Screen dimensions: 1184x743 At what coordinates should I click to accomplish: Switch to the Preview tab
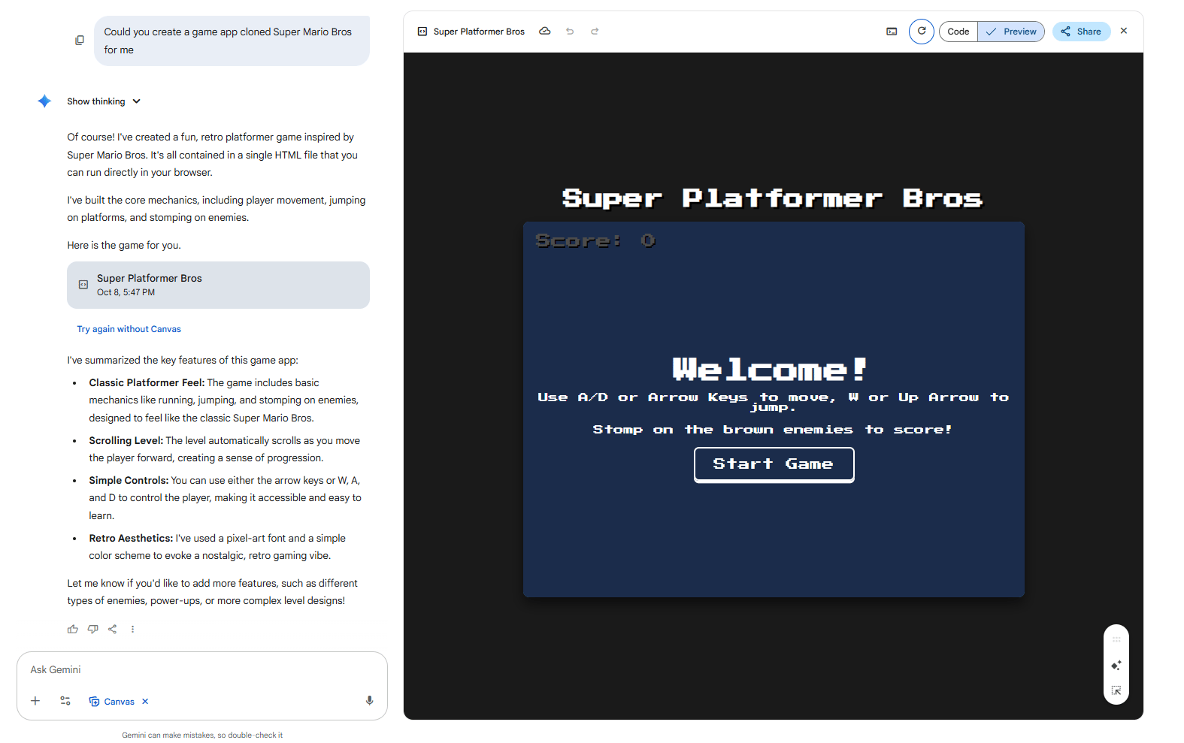(x=1011, y=32)
